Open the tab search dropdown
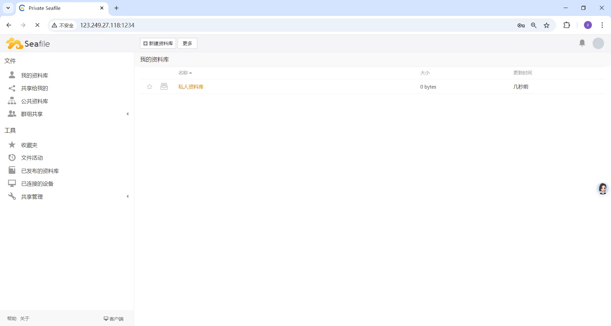Screen dimensions: 611x326 point(8,8)
